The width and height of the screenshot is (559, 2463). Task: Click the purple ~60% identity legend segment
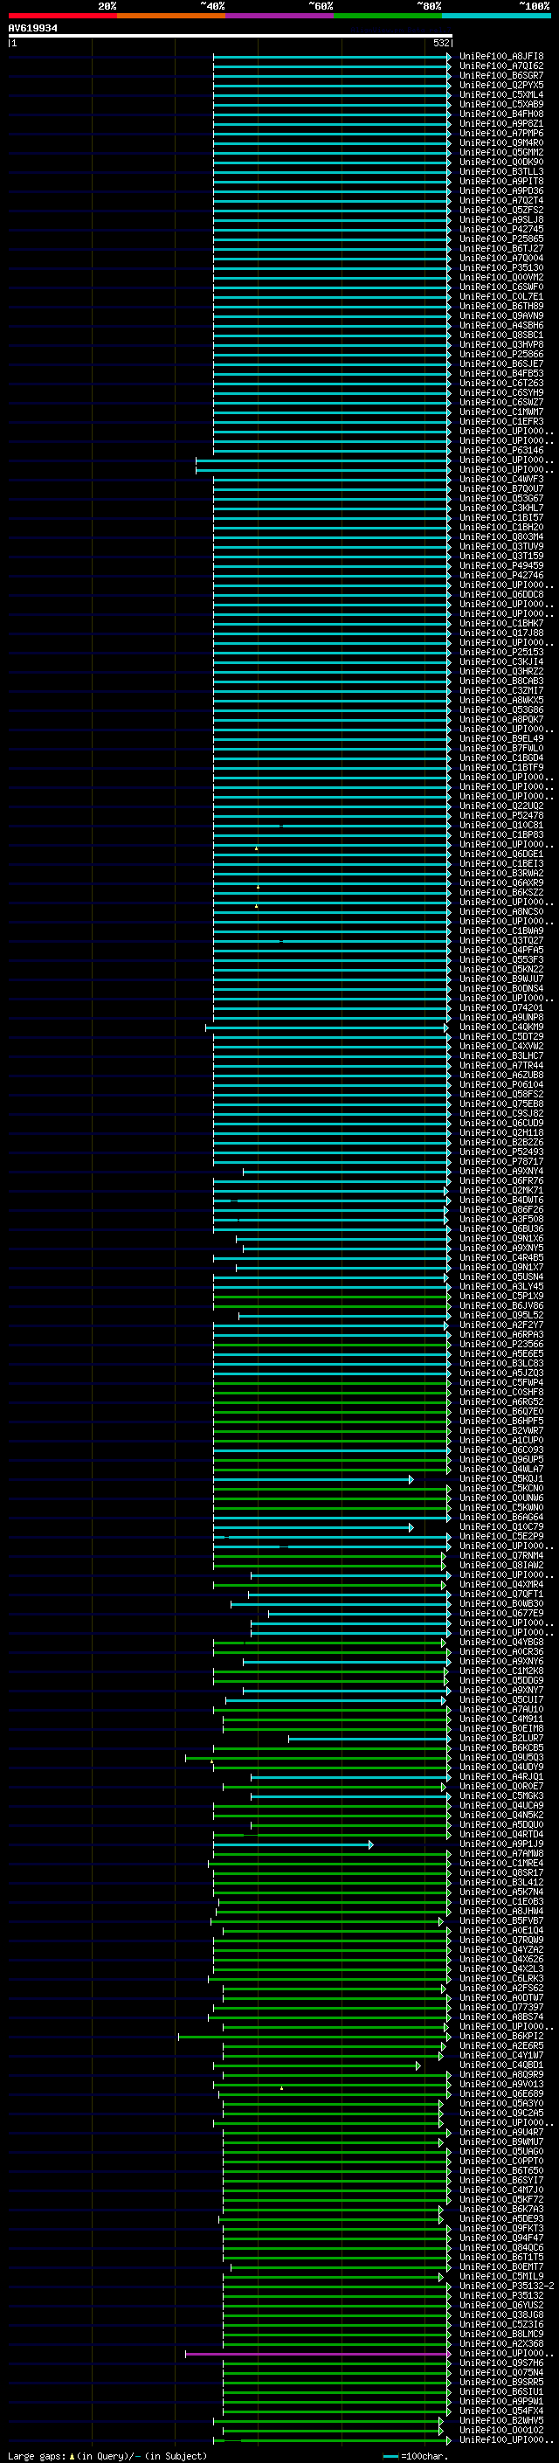[x=280, y=16]
